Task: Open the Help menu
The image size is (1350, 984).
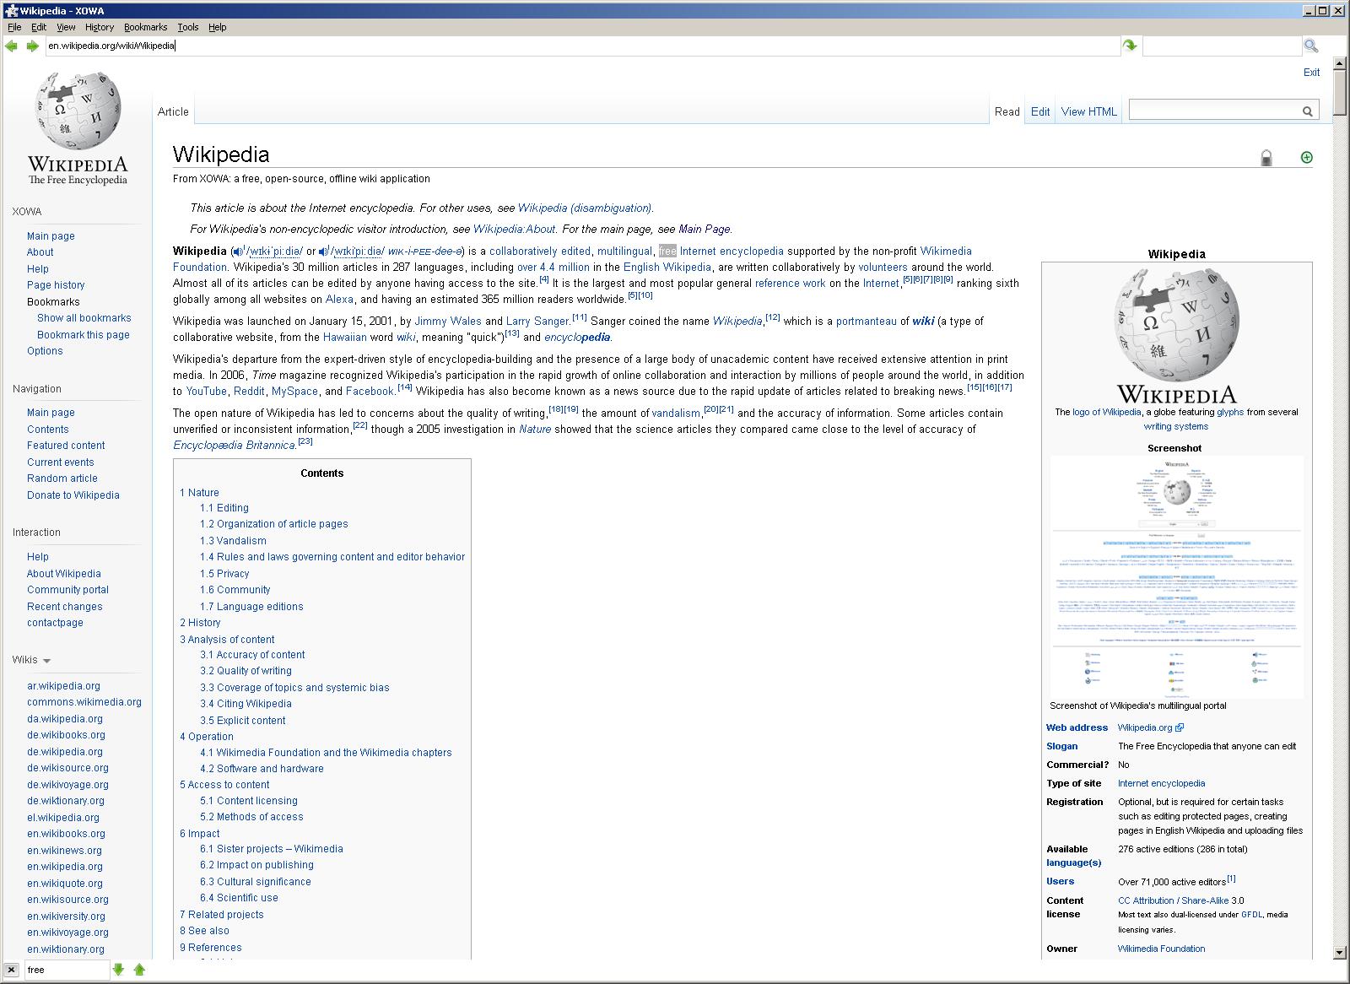Action: click(x=218, y=27)
